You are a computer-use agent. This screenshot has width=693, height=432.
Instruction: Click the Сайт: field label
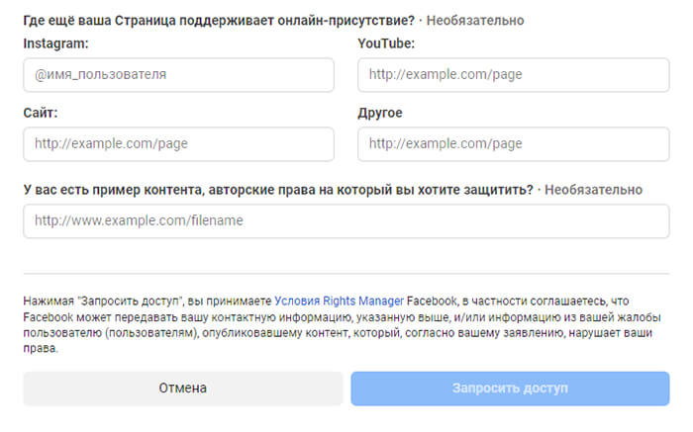pos(41,113)
